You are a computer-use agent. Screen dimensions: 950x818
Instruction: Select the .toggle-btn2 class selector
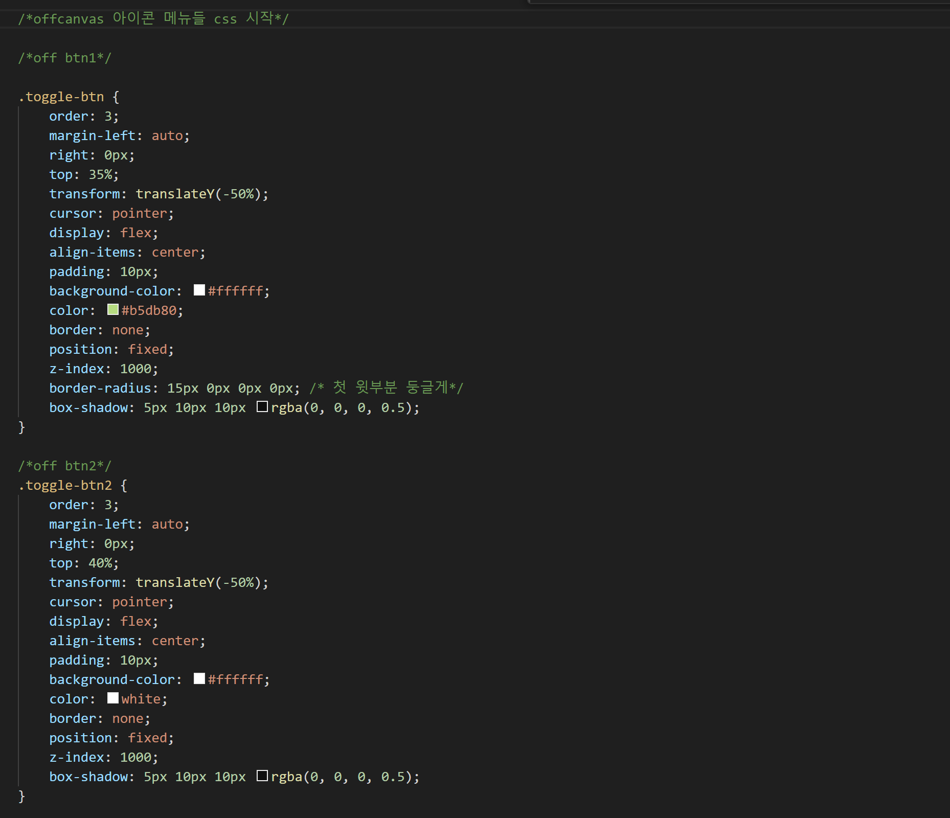65,485
